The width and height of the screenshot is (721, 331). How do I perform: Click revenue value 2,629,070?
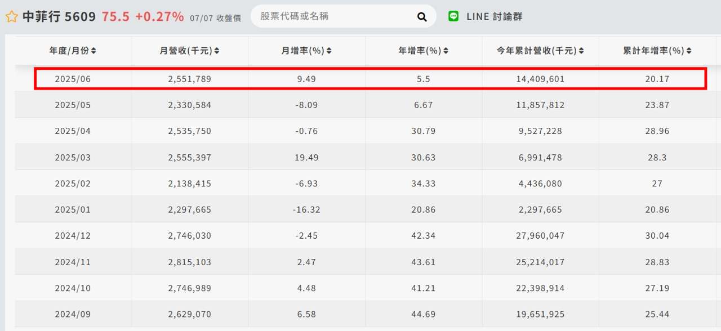pos(189,314)
